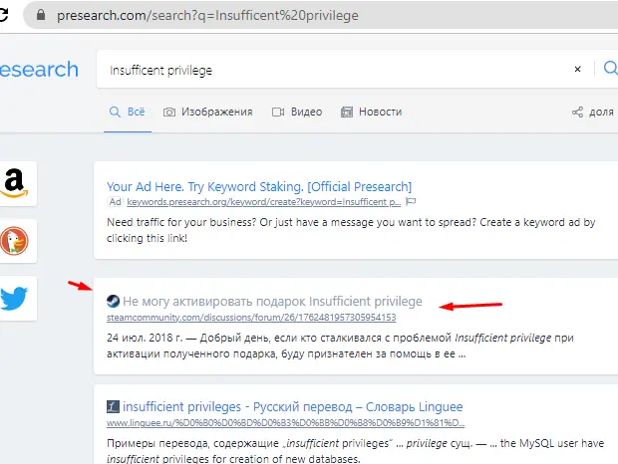
Task: Run the search with the magnifier icon
Action: coord(610,68)
